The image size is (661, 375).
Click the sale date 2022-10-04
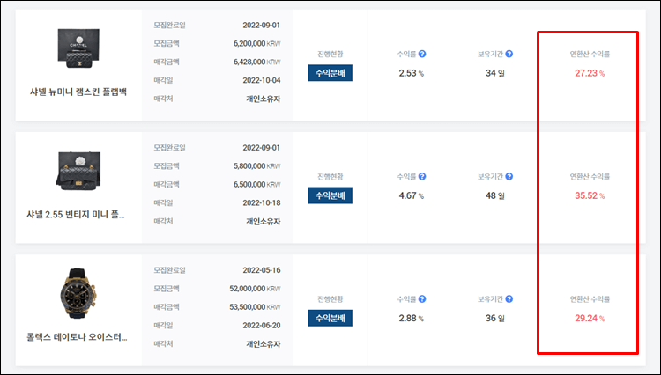tap(262, 80)
